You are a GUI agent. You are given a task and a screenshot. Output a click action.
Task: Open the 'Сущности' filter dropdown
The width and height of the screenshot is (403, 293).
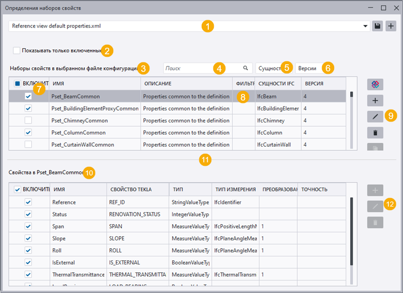coord(268,68)
